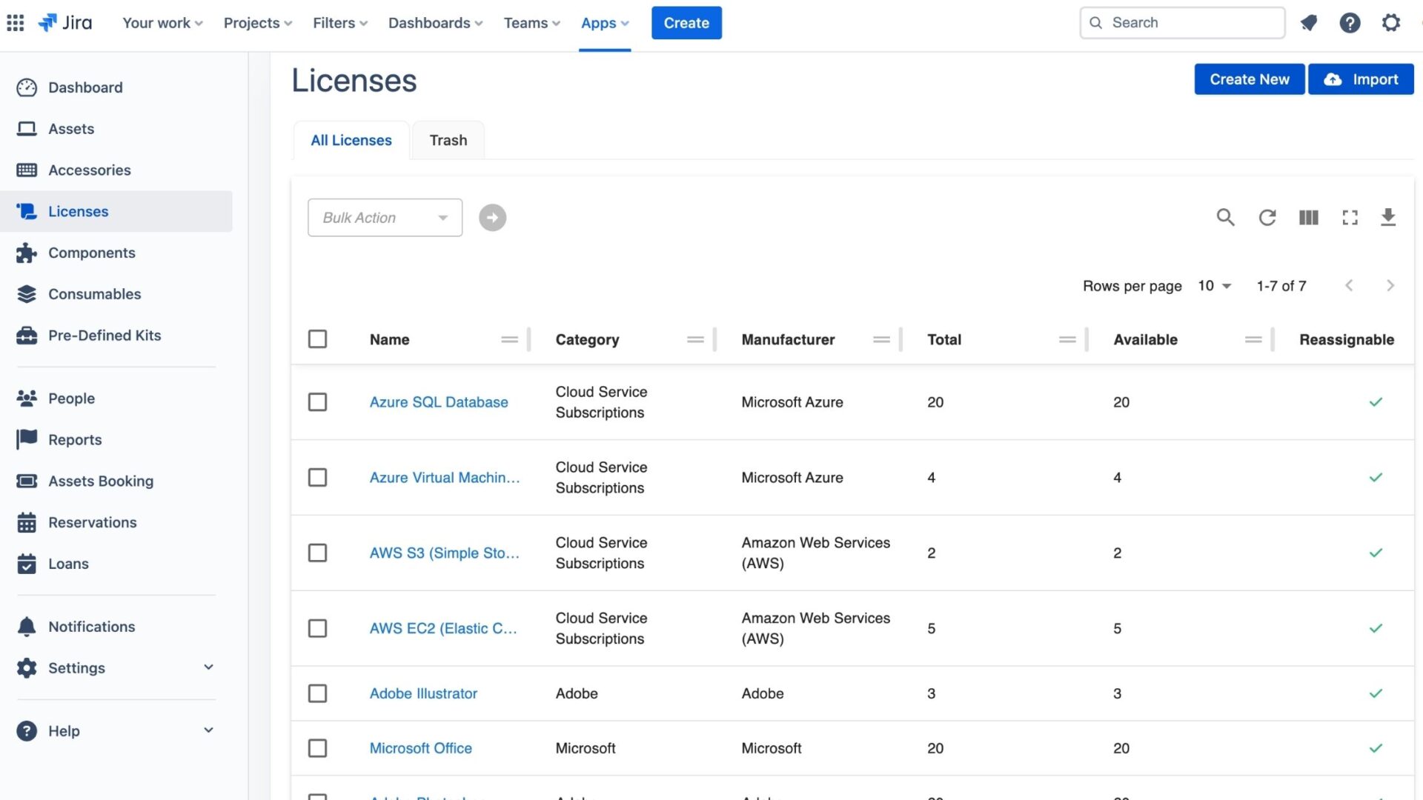Open the Bulk Action dropdown

pos(385,218)
